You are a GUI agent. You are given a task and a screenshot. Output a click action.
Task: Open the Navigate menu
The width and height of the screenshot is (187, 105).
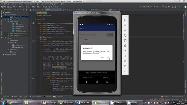pos(15,4)
